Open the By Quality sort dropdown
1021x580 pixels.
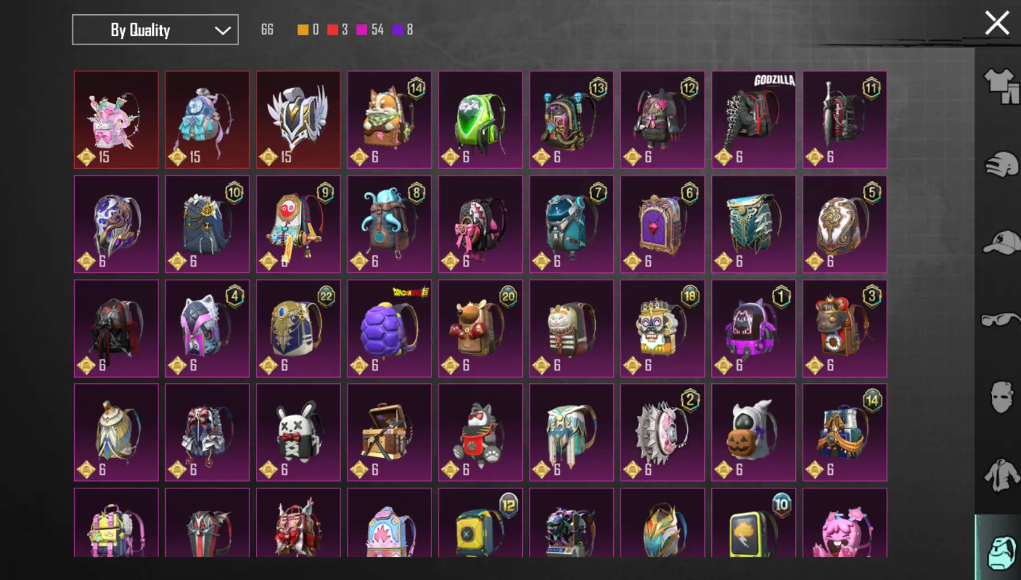pos(155,30)
